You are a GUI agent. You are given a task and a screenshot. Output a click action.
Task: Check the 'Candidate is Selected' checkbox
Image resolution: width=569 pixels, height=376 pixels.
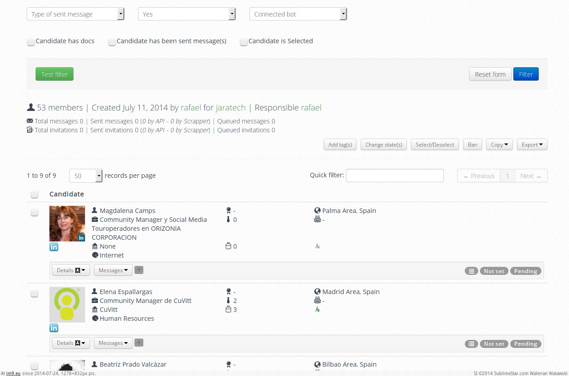coord(244,42)
